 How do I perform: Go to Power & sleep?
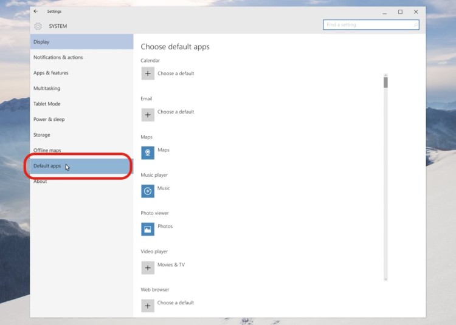point(81,120)
